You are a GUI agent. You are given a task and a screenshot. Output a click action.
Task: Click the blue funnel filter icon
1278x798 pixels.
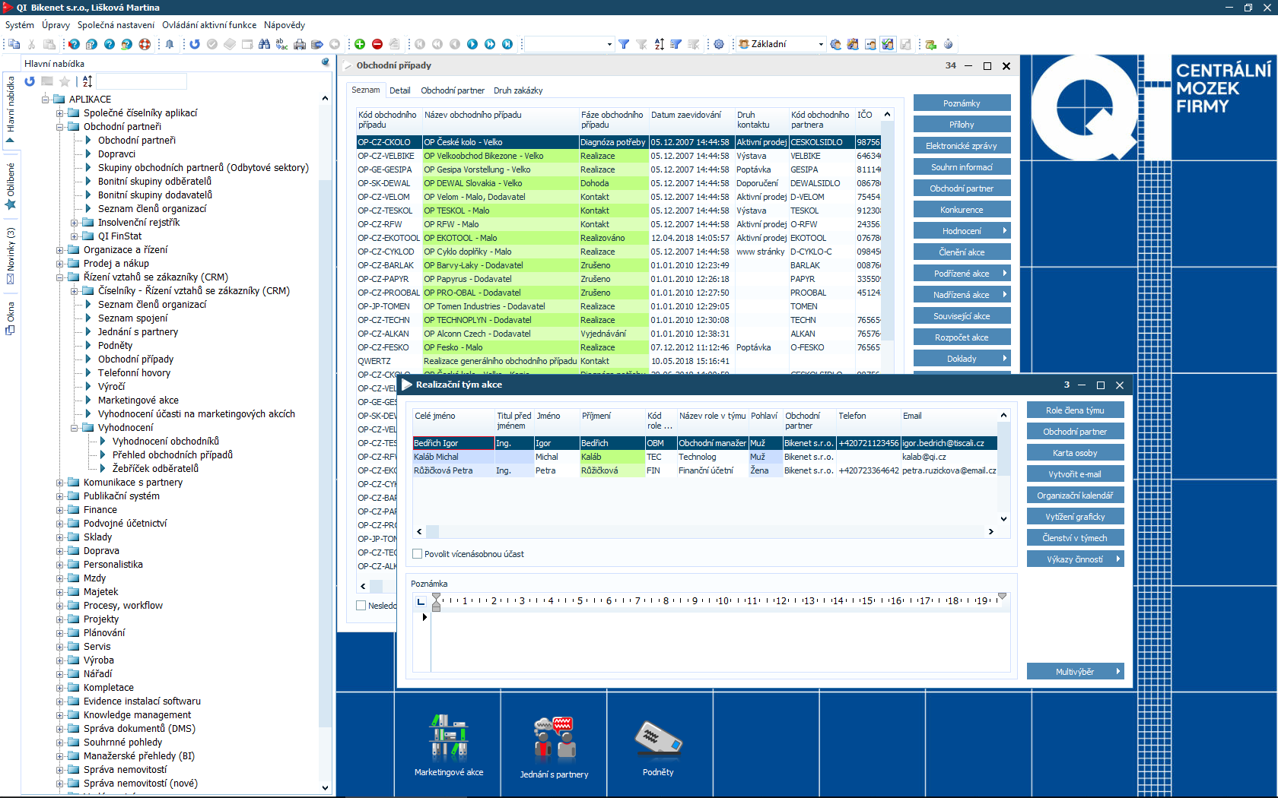[x=624, y=44]
